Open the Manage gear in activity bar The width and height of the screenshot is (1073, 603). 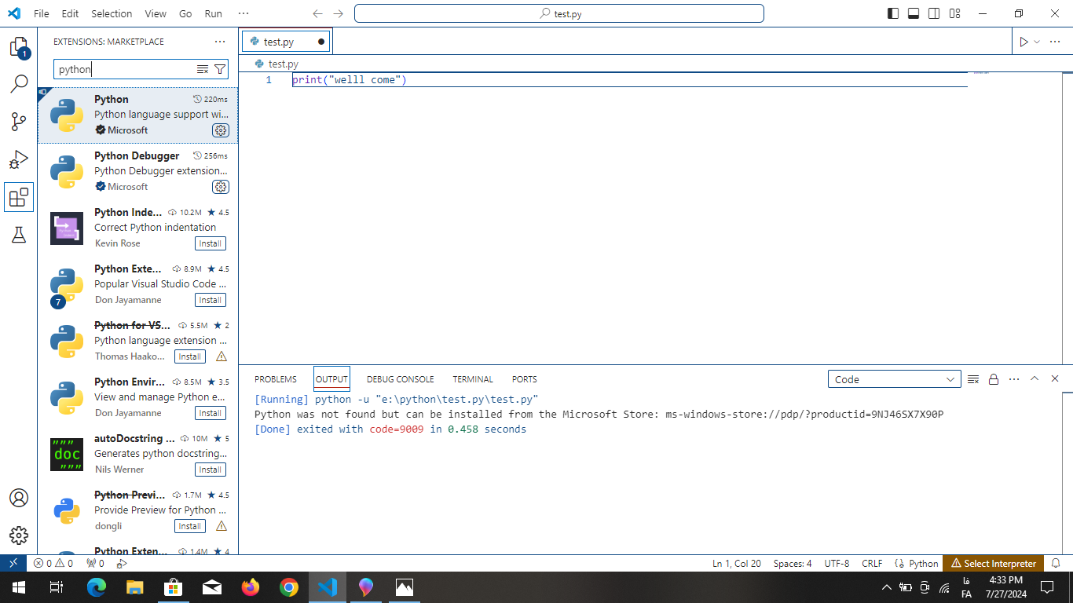click(x=19, y=535)
